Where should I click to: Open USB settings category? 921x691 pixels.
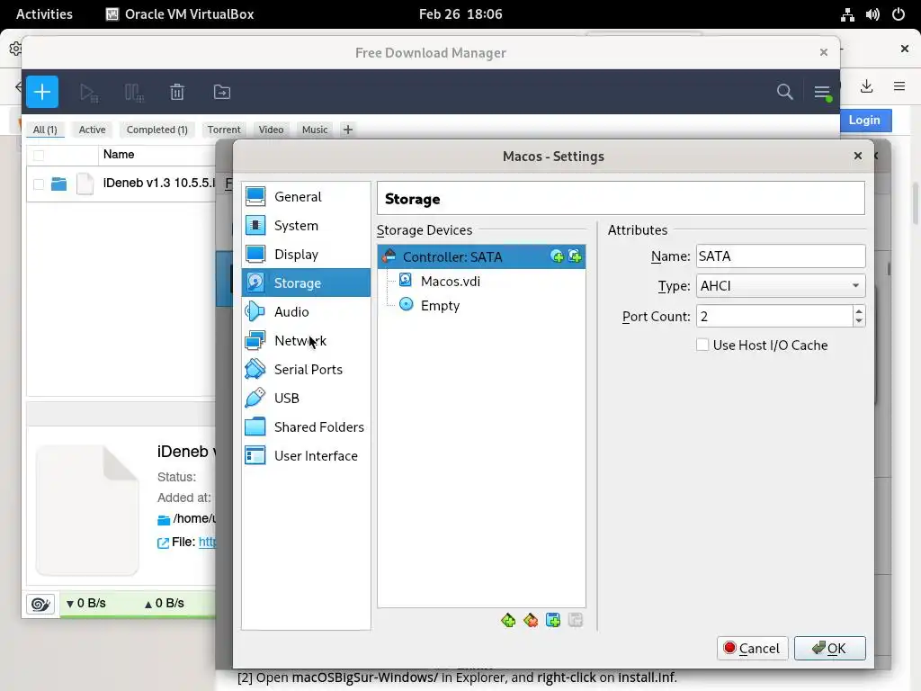306,398
